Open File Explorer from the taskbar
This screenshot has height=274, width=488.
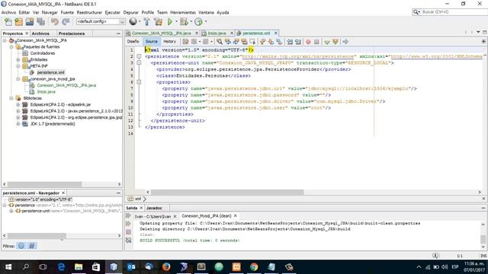tap(79, 267)
